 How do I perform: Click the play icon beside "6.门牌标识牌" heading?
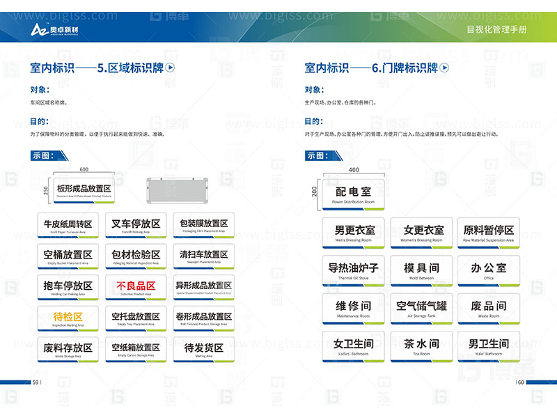pos(444,69)
